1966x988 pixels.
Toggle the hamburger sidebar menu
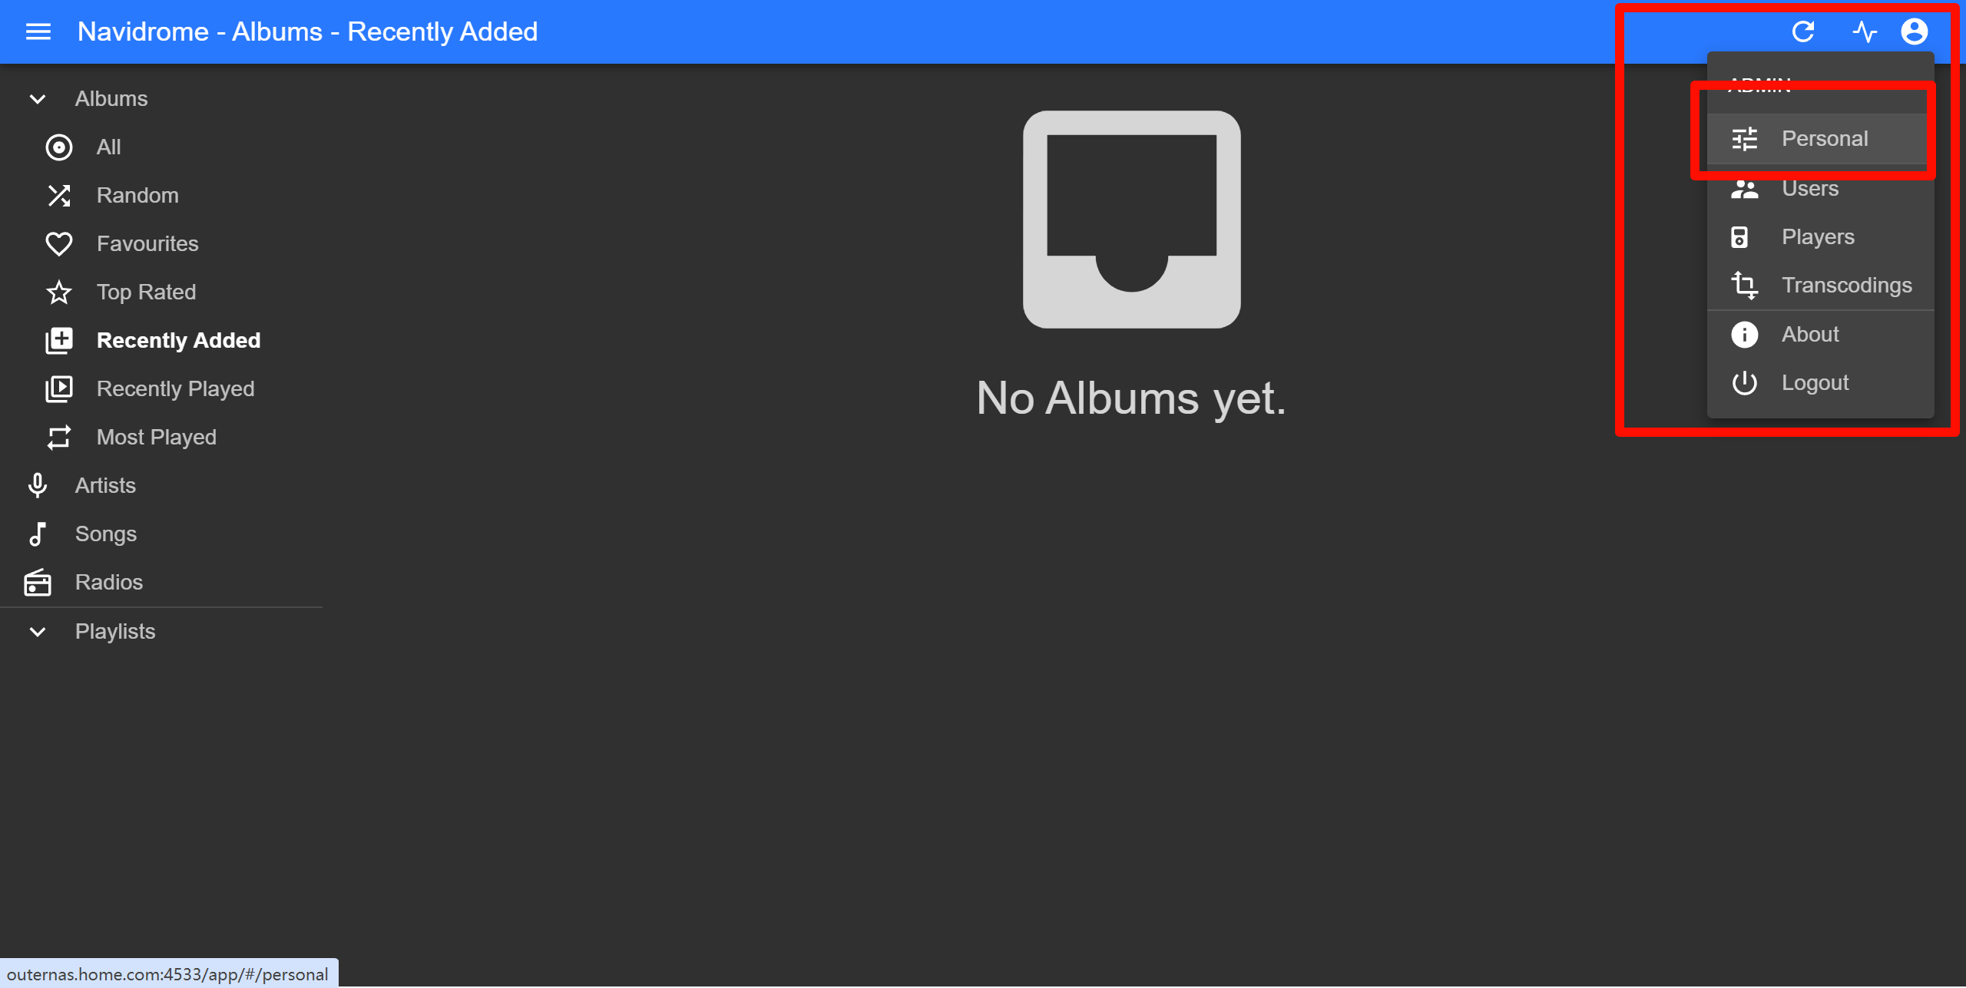(38, 31)
